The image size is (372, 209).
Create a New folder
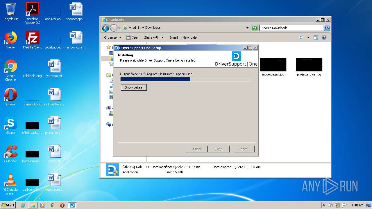[x=190, y=37]
